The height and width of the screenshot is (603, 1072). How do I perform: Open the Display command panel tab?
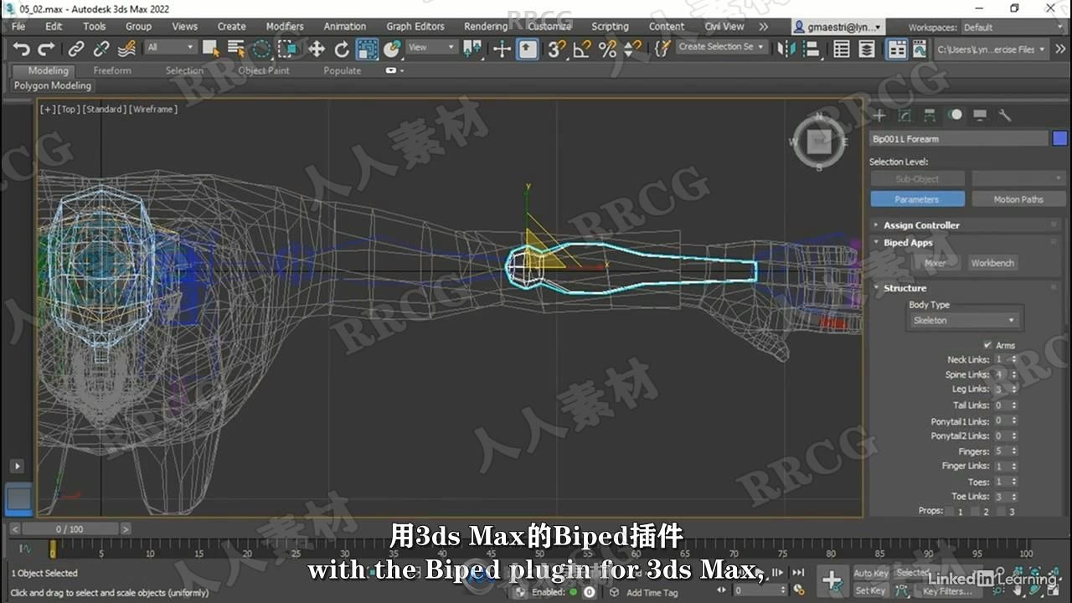(x=980, y=116)
